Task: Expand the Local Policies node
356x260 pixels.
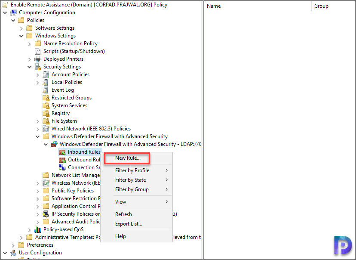Action: pos(38,83)
